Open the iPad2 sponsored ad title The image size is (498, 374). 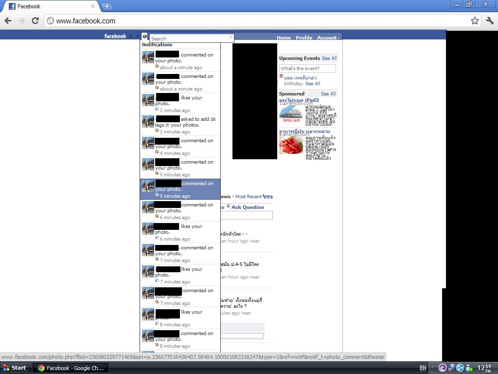(299, 100)
